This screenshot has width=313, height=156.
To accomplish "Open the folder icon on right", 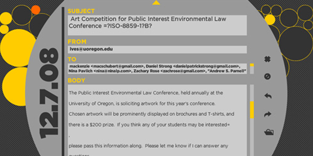I will 269,132.
